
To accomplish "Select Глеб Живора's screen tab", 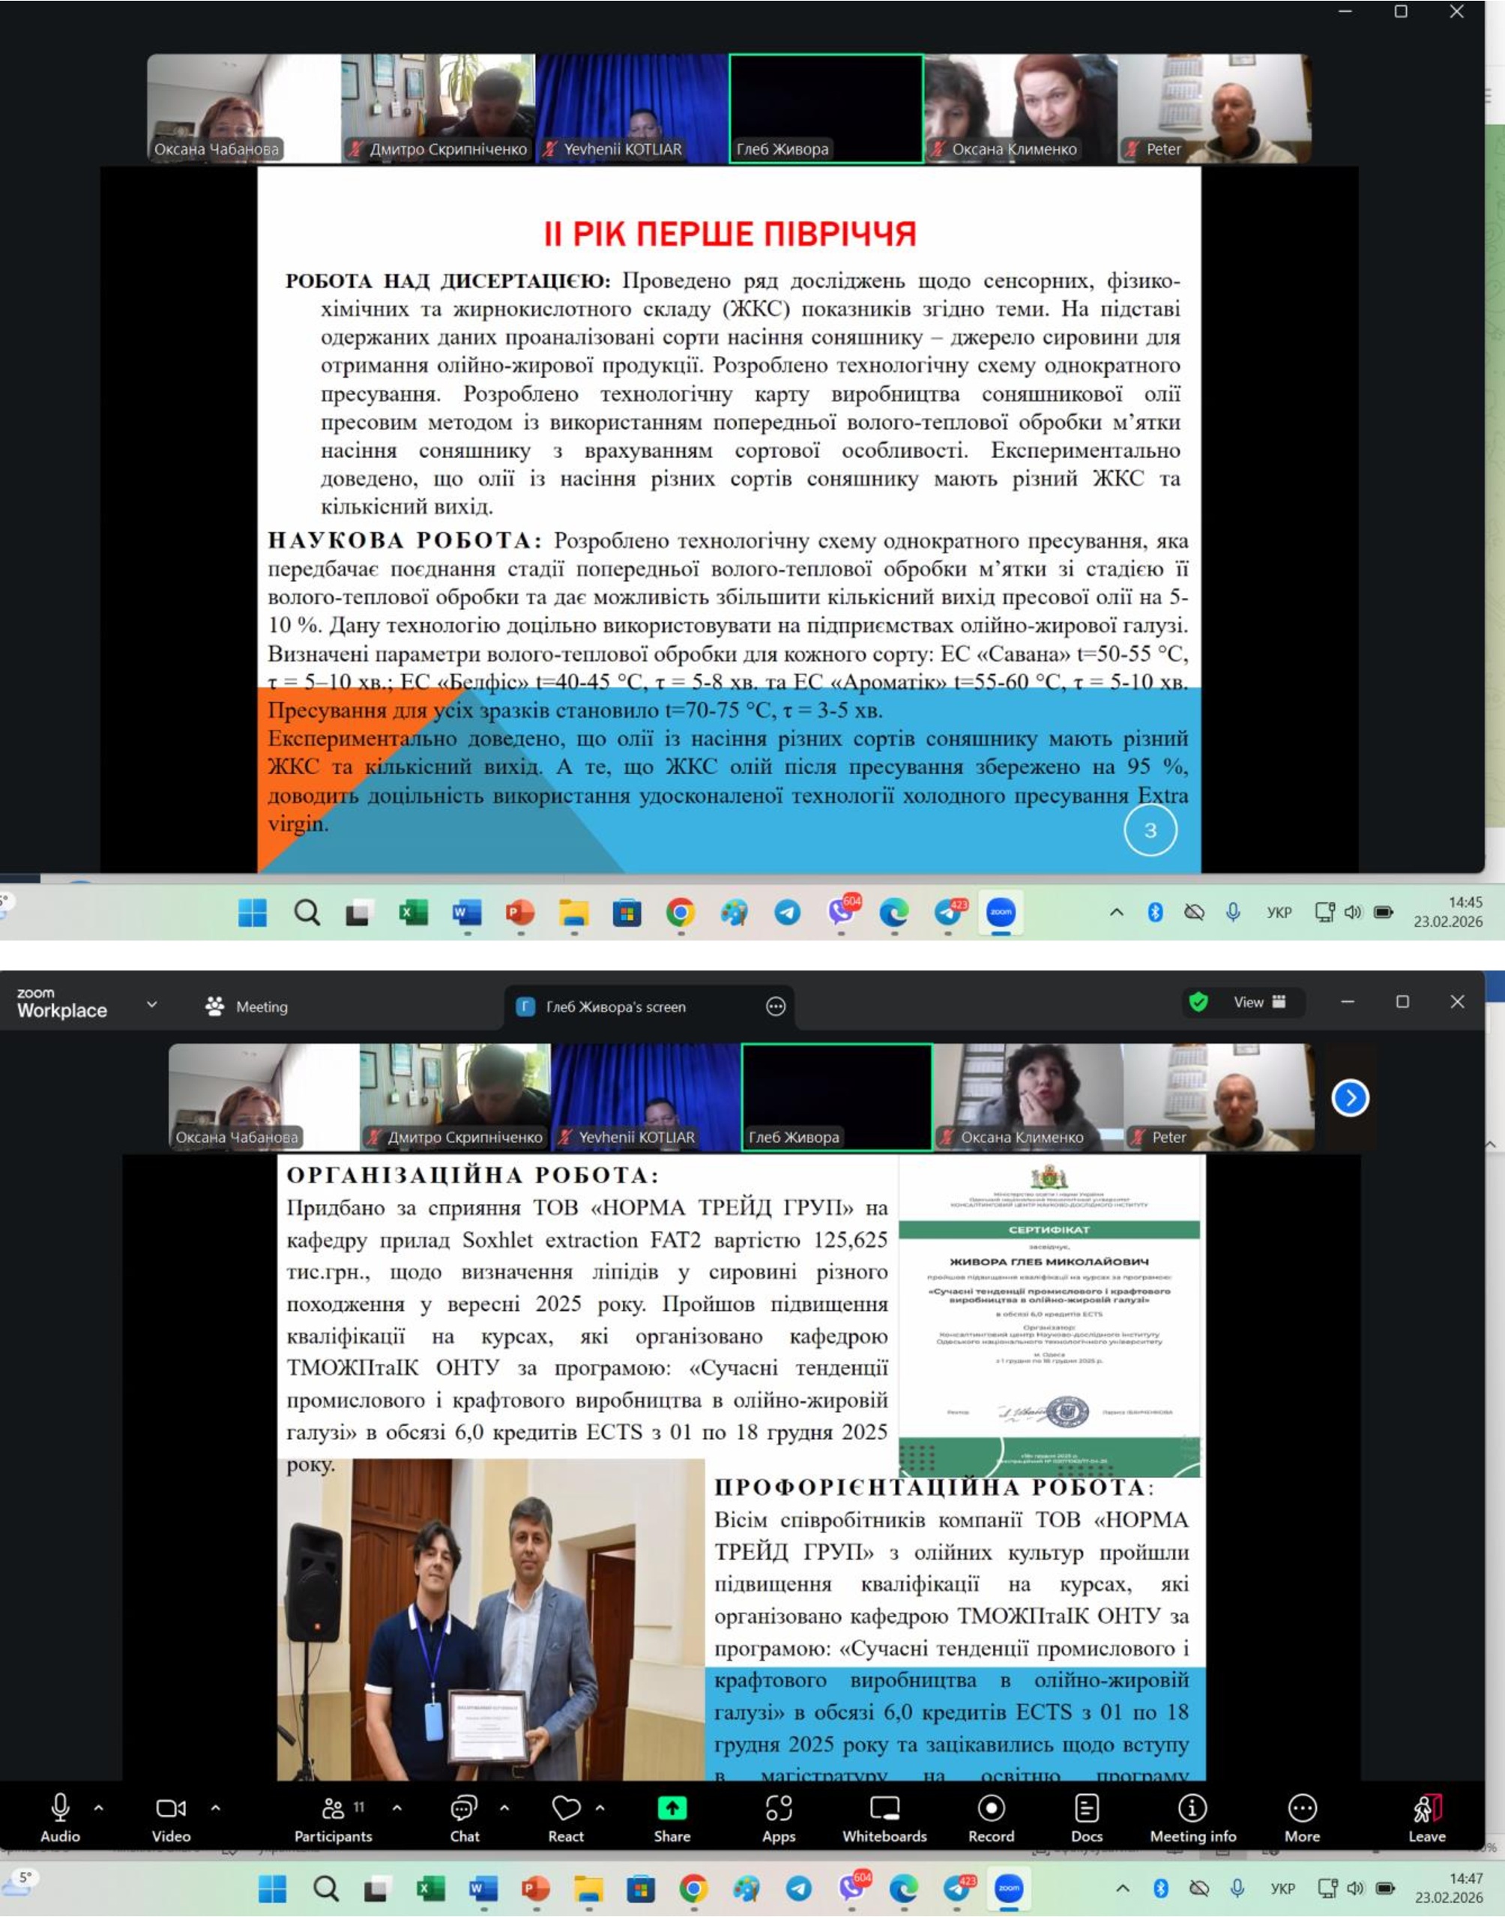I will coord(615,1007).
